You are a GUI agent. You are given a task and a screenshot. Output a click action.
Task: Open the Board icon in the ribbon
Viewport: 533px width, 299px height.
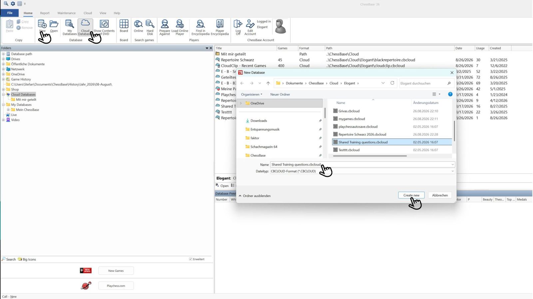pyautogui.click(x=124, y=24)
